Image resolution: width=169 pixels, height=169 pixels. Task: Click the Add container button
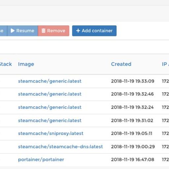(94, 31)
